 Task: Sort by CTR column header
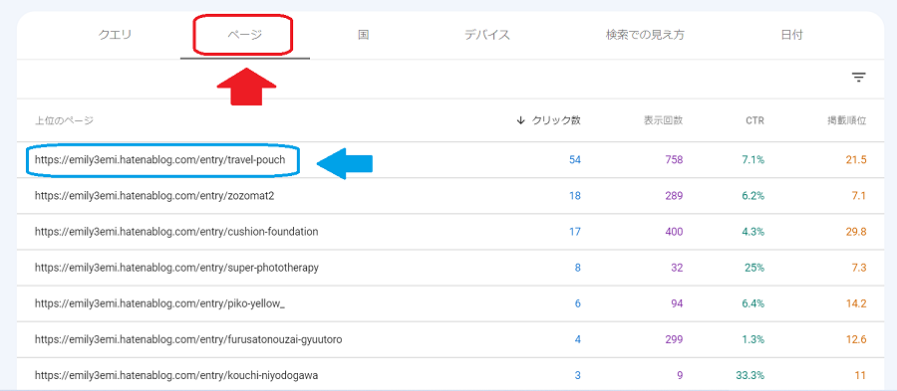pos(754,120)
